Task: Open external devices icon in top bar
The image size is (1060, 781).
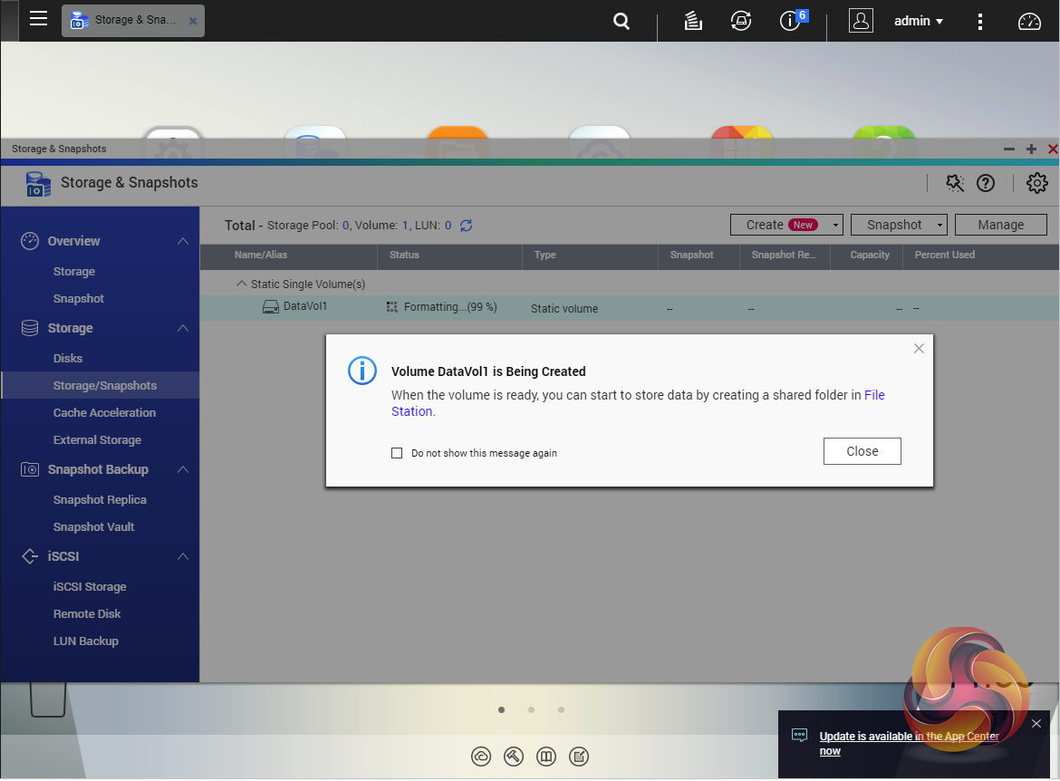Action: 741,21
